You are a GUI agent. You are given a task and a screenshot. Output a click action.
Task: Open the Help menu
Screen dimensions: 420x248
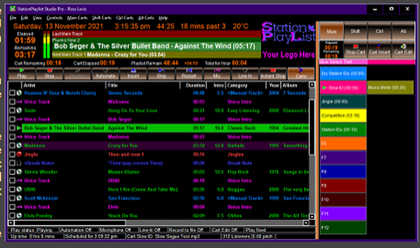click(x=163, y=18)
